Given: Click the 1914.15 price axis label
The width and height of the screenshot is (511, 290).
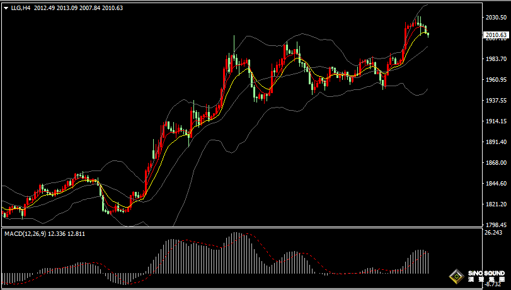Looking at the screenshot, I should point(497,121).
